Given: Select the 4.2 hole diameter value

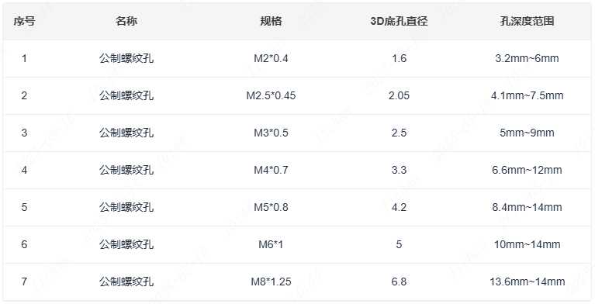Looking at the screenshot, I should pyautogui.click(x=399, y=207).
